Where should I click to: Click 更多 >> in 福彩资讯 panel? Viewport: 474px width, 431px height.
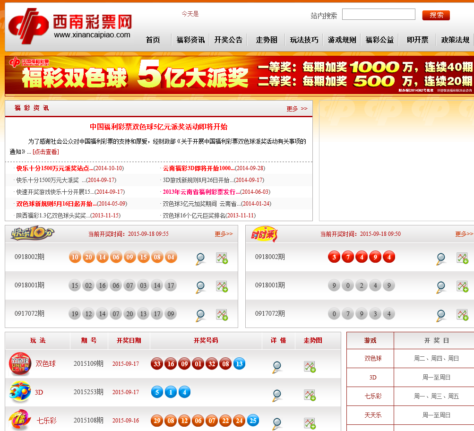pyautogui.click(x=297, y=109)
